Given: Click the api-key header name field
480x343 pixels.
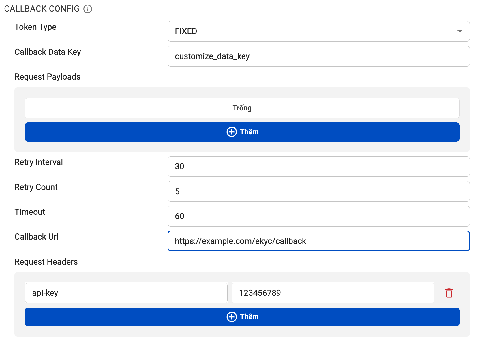Looking at the screenshot, I should point(126,293).
